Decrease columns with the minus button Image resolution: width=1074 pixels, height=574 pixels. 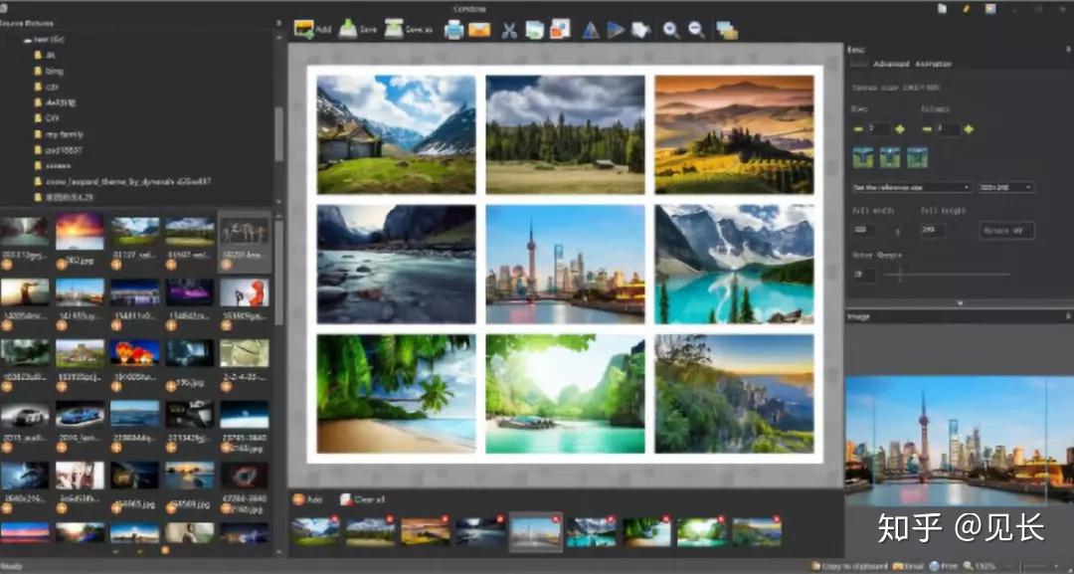(x=926, y=128)
